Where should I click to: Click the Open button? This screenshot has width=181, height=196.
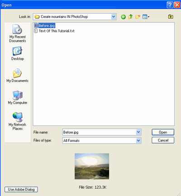(x=163, y=132)
